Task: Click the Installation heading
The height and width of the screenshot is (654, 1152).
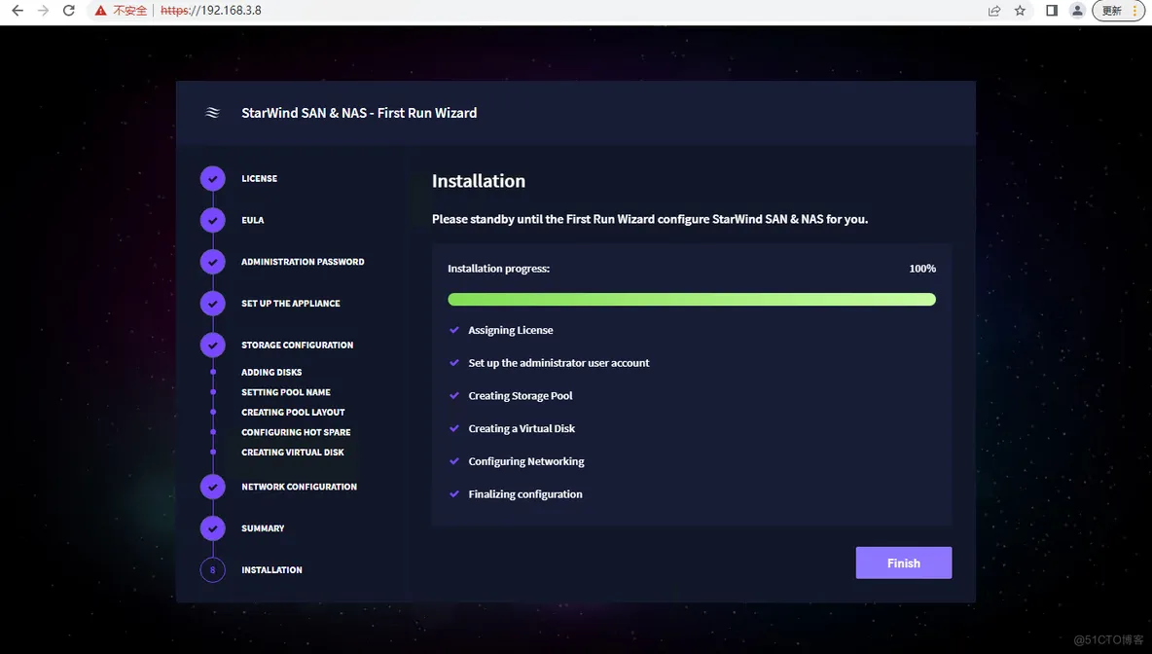Action: click(x=479, y=181)
